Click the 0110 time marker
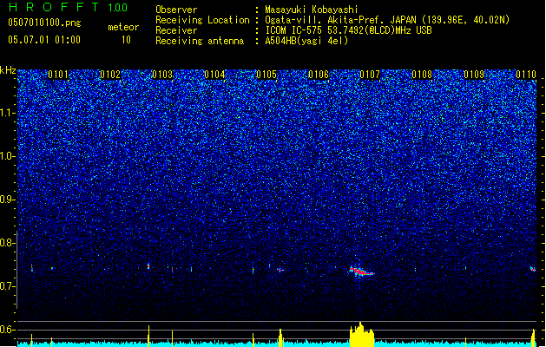This screenshot has width=546, height=347. (x=526, y=75)
